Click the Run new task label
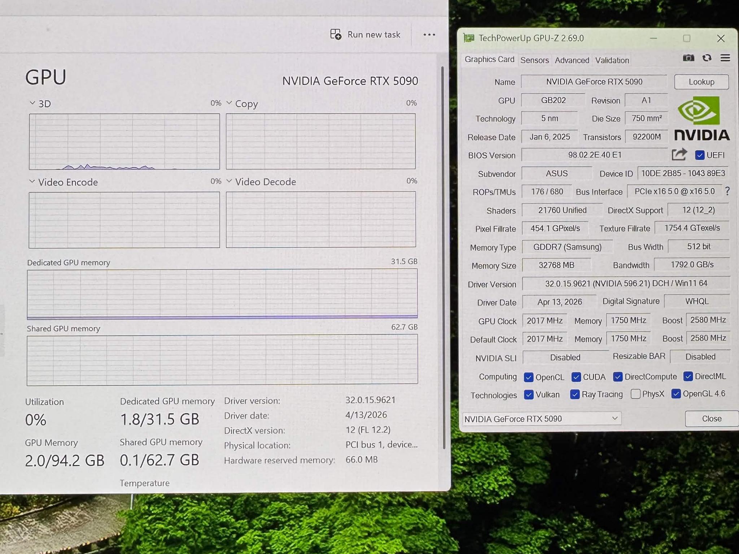 pos(374,35)
